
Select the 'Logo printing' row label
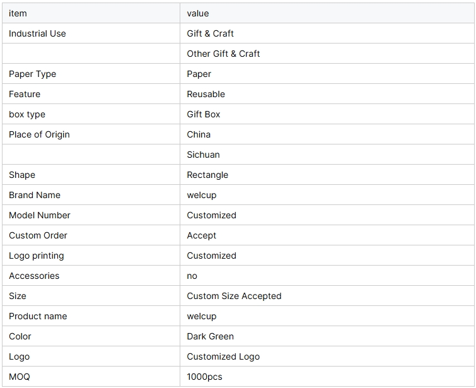[36, 256]
